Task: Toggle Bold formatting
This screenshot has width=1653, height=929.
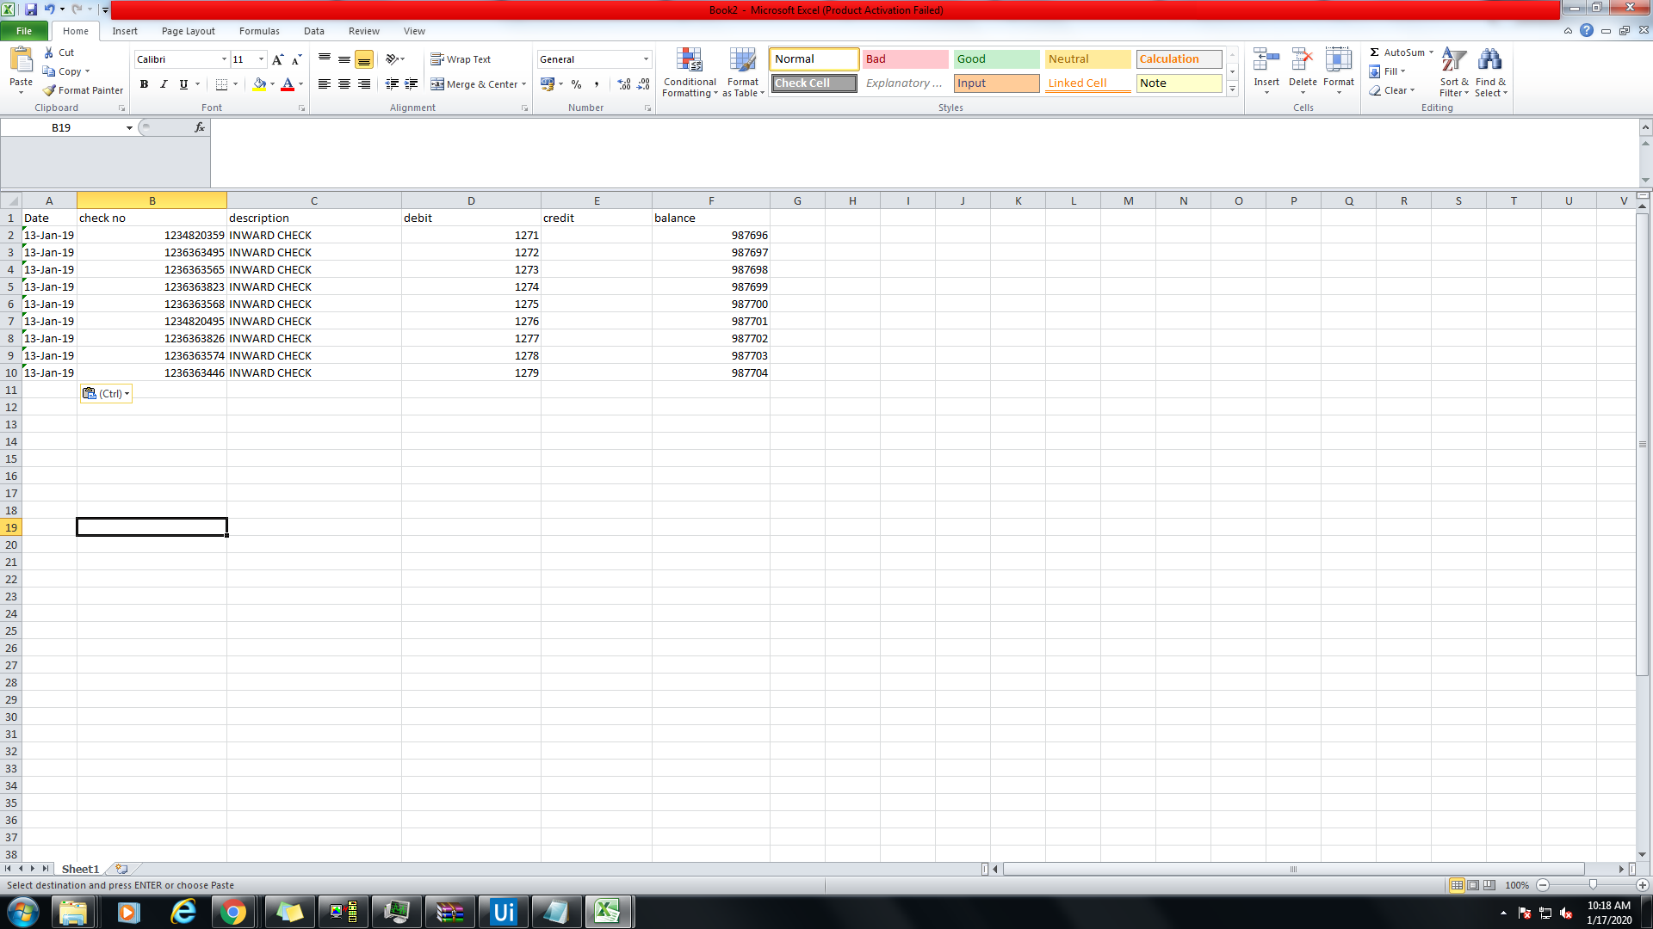Action: coord(144,84)
